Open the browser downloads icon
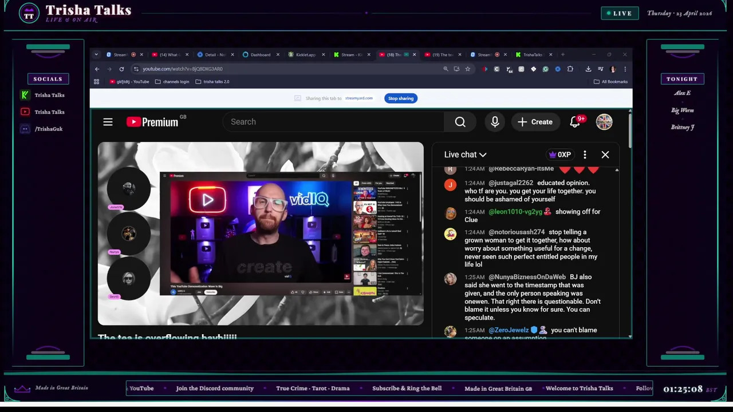The width and height of the screenshot is (733, 412). coord(588,69)
